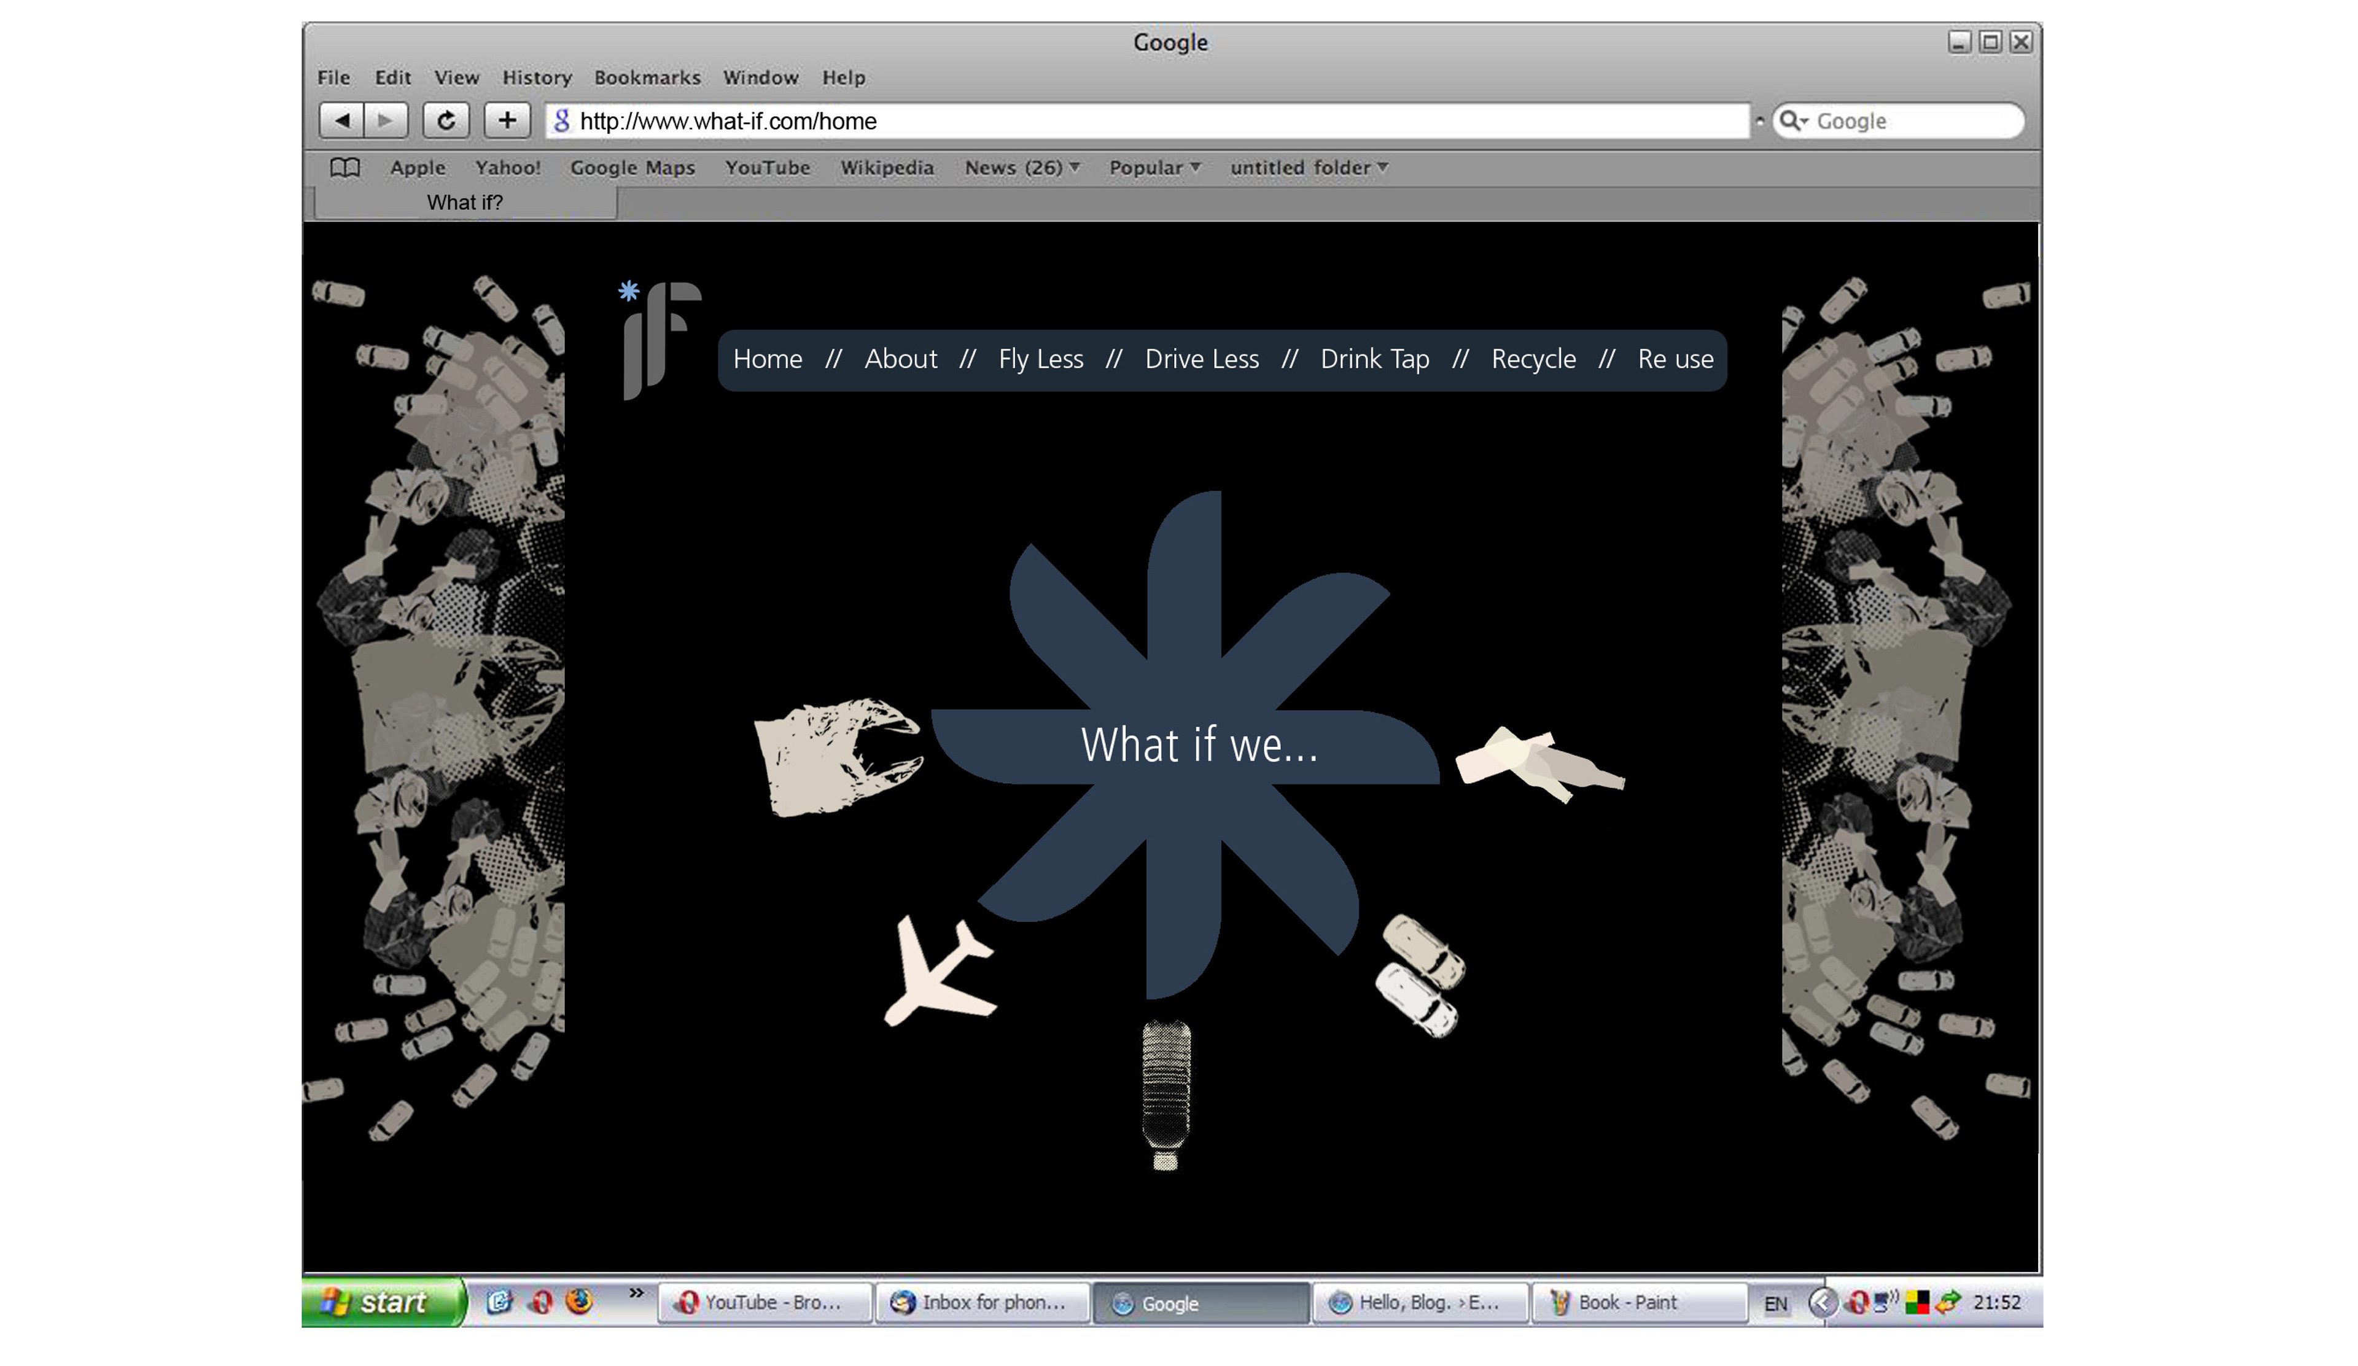Go back with the browser back arrow

pos(341,121)
